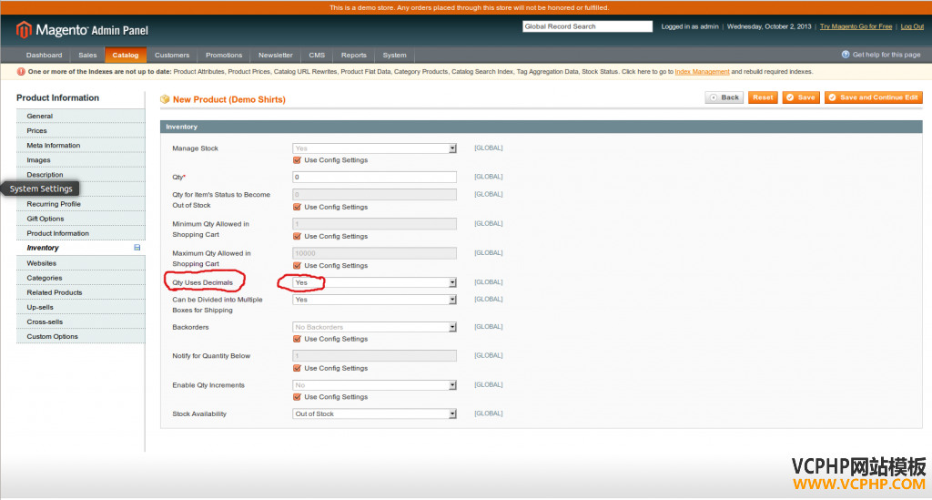Click the Qty input field
932x500 pixels.
(374, 178)
